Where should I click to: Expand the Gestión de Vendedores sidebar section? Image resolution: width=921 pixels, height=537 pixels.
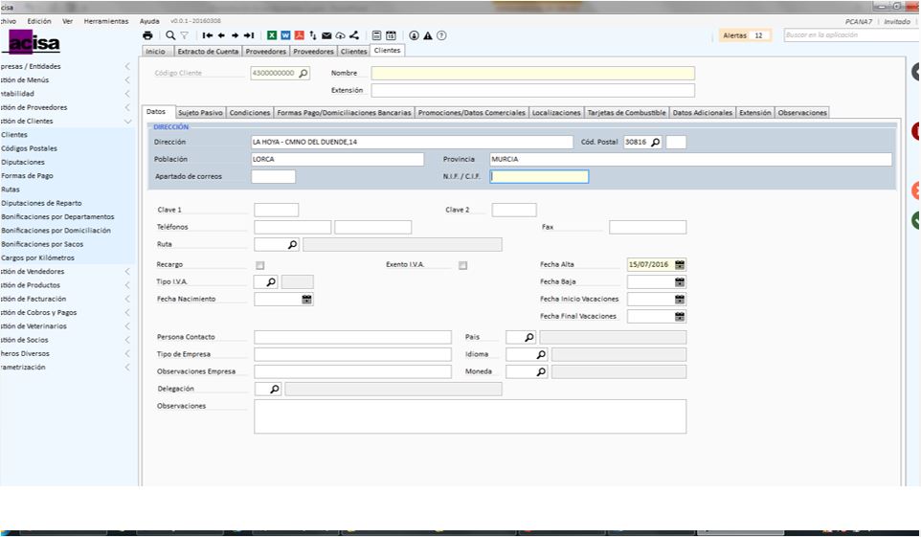(127, 272)
